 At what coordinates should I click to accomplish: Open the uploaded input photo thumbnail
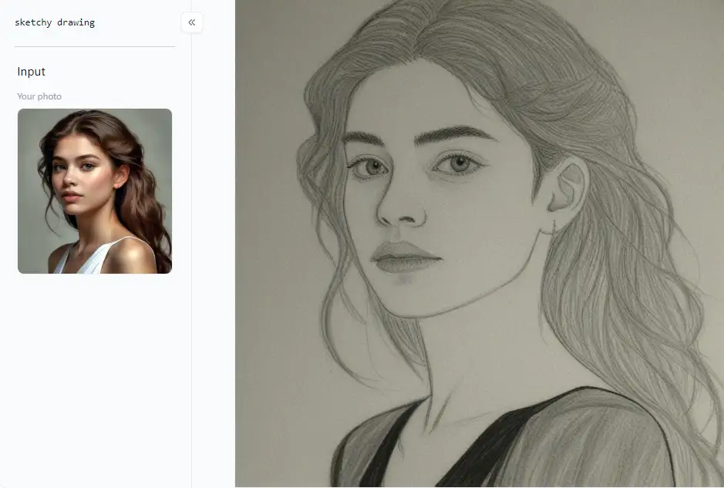click(95, 191)
